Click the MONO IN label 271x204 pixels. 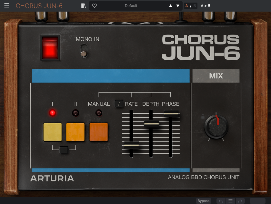88,39
